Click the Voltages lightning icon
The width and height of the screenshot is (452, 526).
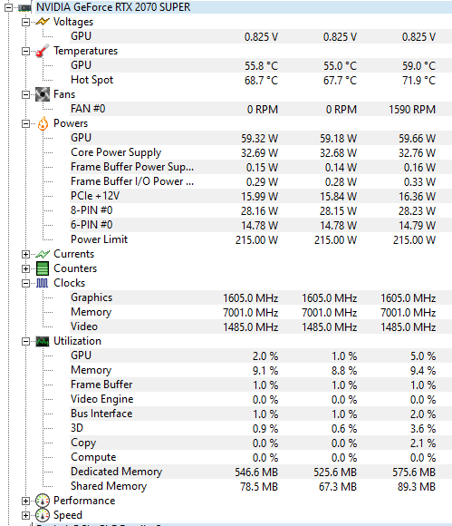click(x=43, y=22)
